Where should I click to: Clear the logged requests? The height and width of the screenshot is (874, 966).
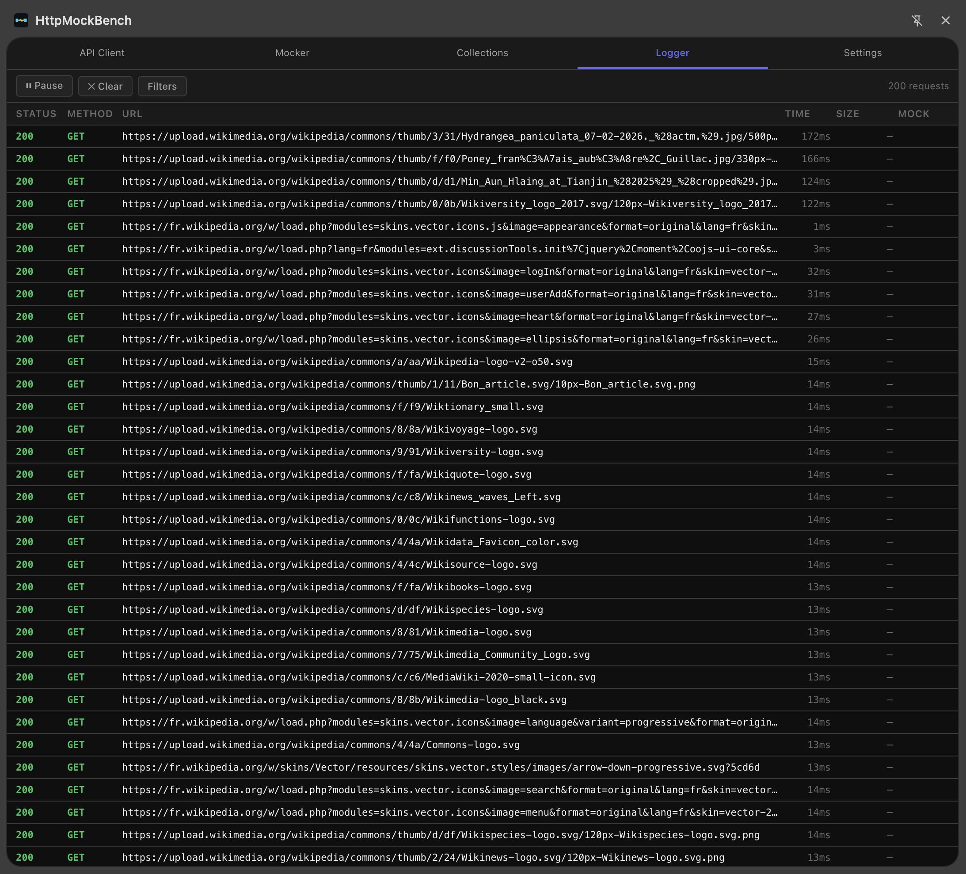(x=105, y=86)
